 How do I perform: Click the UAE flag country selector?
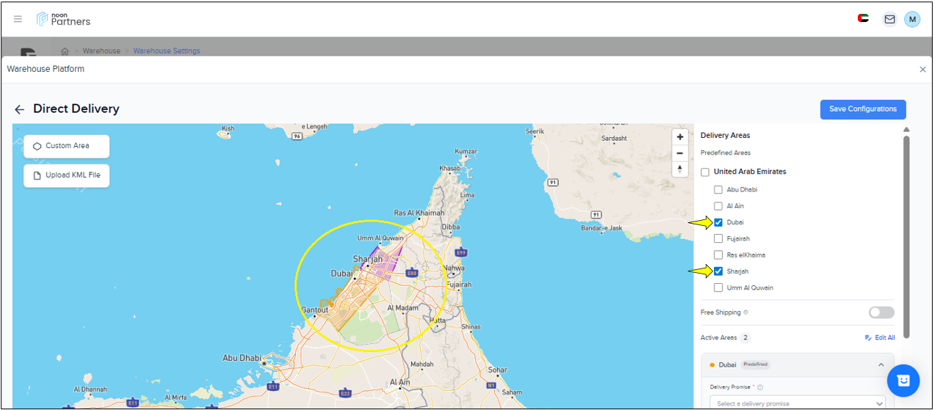click(863, 18)
